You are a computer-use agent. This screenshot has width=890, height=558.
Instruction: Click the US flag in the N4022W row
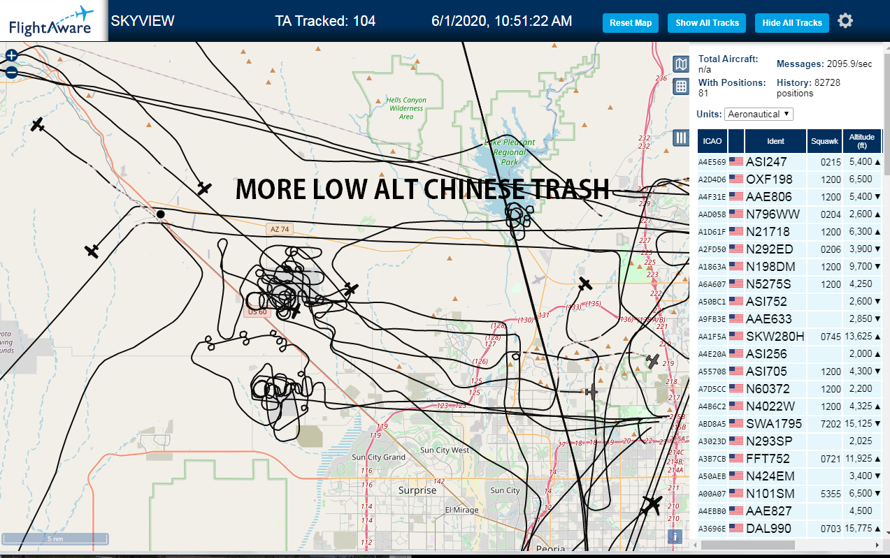click(736, 406)
